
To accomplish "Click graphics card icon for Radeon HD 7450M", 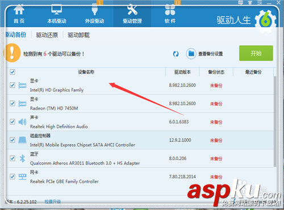I will (22, 104).
